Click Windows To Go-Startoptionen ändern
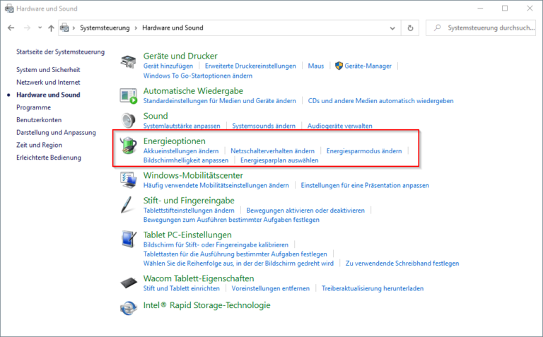Viewport: 543px width, 337px height. point(198,76)
